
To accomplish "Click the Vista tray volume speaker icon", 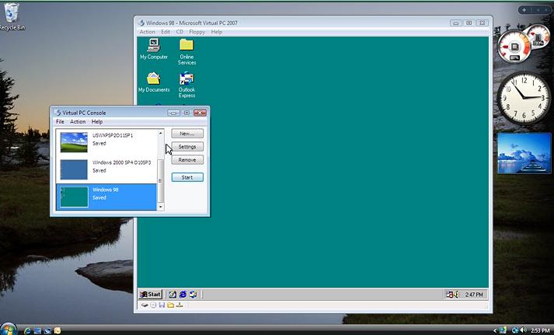I will point(523,331).
